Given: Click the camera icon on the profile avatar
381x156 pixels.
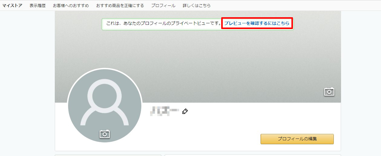Looking at the screenshot, I should (105, 134).
